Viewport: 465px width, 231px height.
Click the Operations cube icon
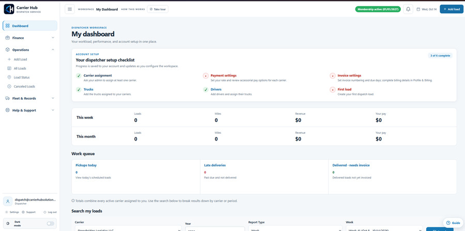pos(8,50)
